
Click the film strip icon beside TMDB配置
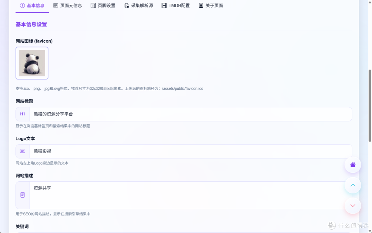click(x=164, y=6)
